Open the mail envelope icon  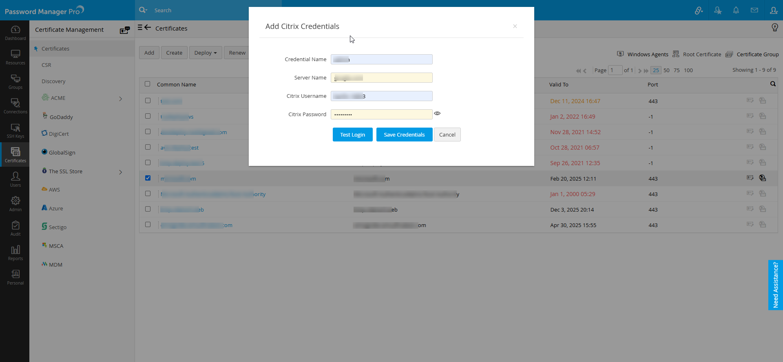pyautogui.click(x=754, y=10)
